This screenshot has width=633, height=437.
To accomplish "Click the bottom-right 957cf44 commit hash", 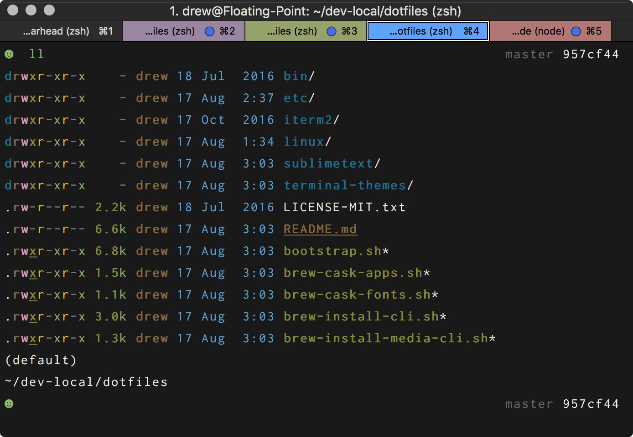I will (591, 404).
